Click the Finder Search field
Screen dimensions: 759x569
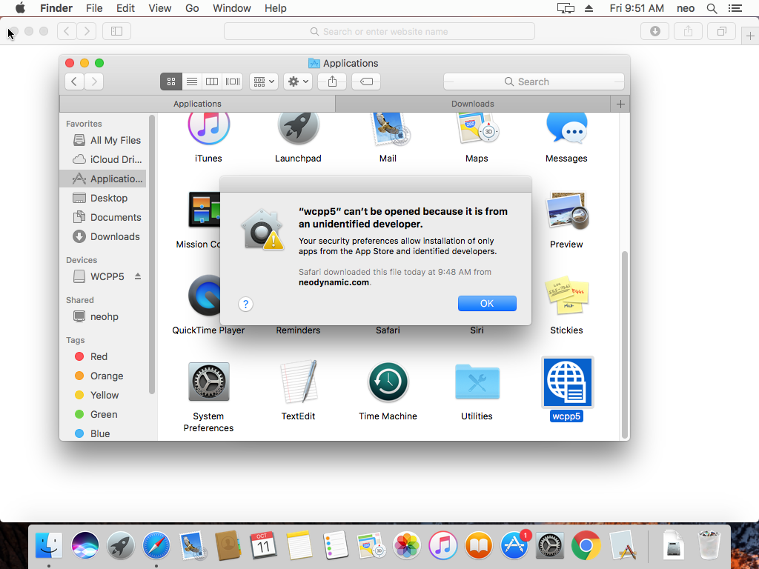(x=534, y=81)
